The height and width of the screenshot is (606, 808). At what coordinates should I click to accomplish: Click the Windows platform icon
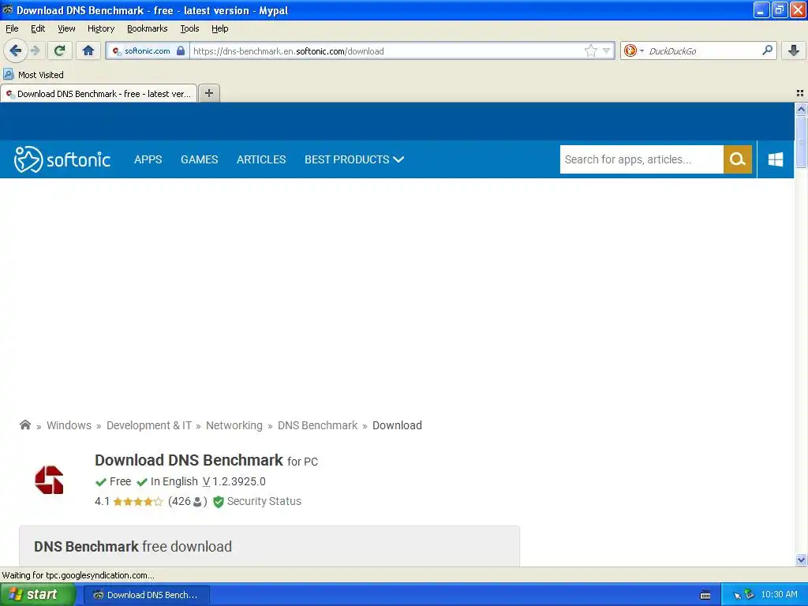click(776, 159)
